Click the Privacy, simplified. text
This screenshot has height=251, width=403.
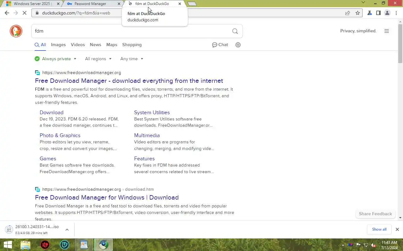point(358,31)
